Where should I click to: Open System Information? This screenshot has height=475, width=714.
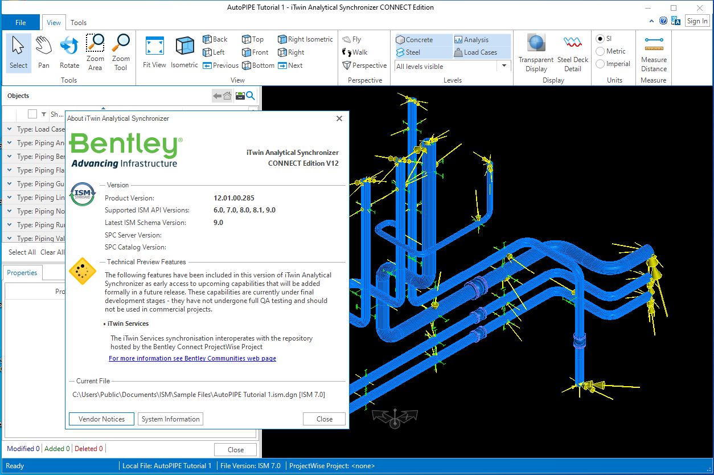click(x=171, y=419)
